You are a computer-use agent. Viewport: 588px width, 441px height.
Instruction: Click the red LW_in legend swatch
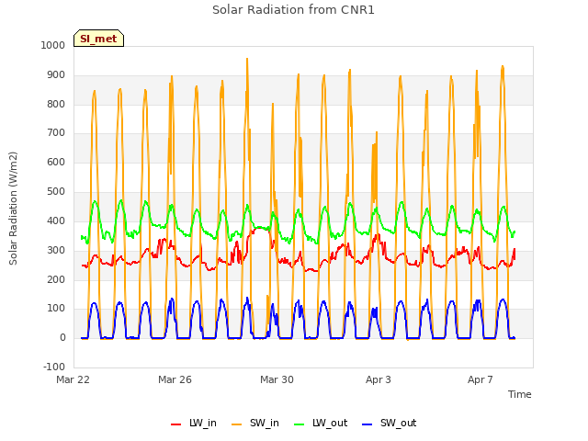[x=175, y=424]
